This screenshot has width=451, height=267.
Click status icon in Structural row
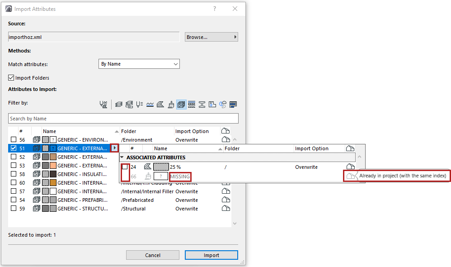coord(226,209)
